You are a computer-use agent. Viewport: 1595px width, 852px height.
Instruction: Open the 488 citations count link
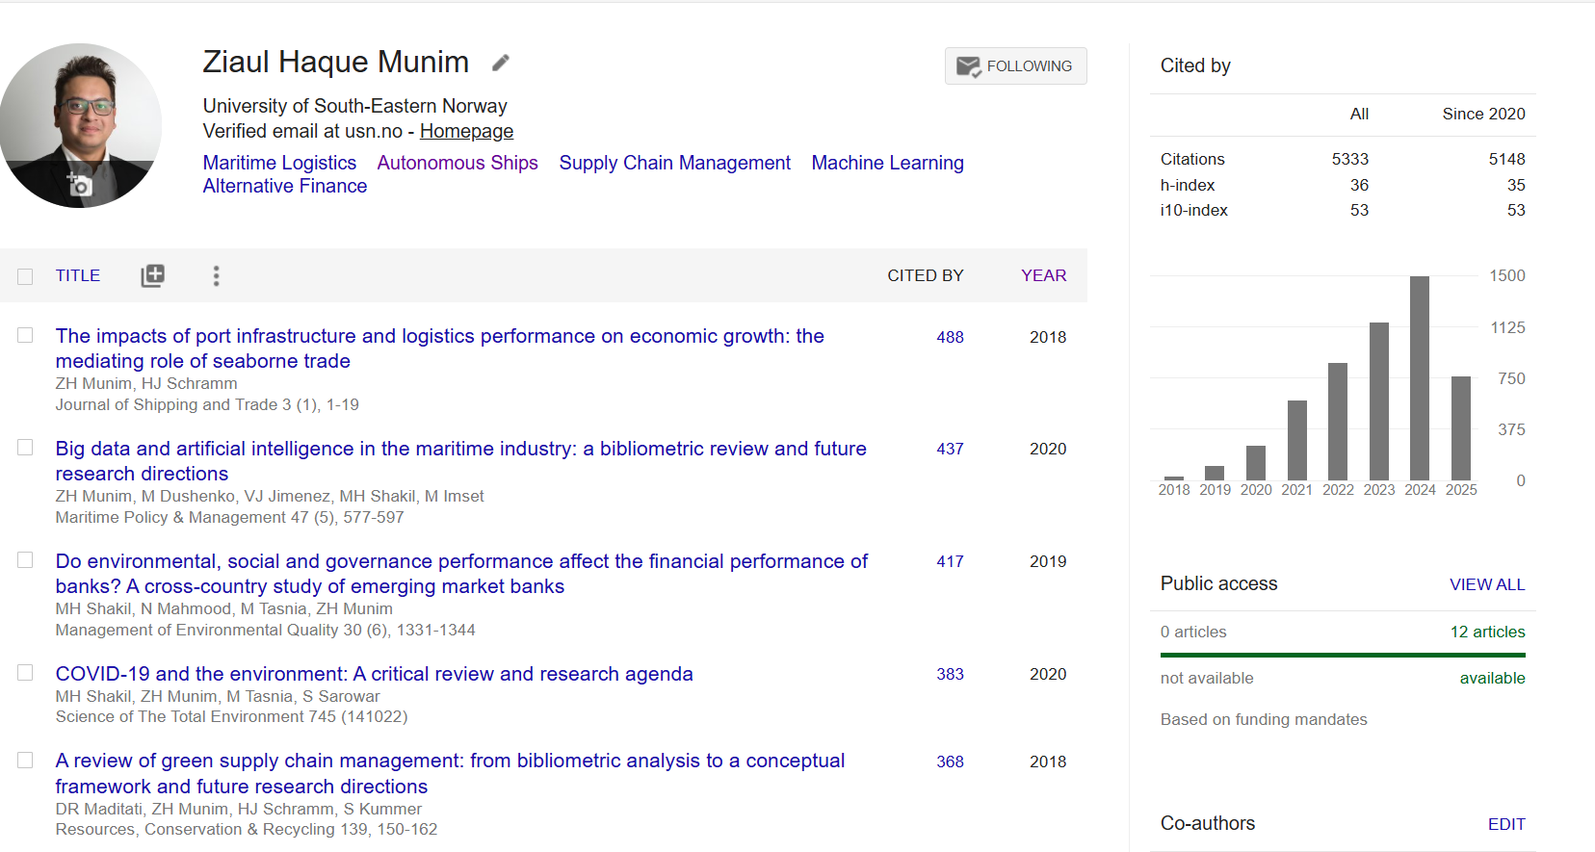950,337
